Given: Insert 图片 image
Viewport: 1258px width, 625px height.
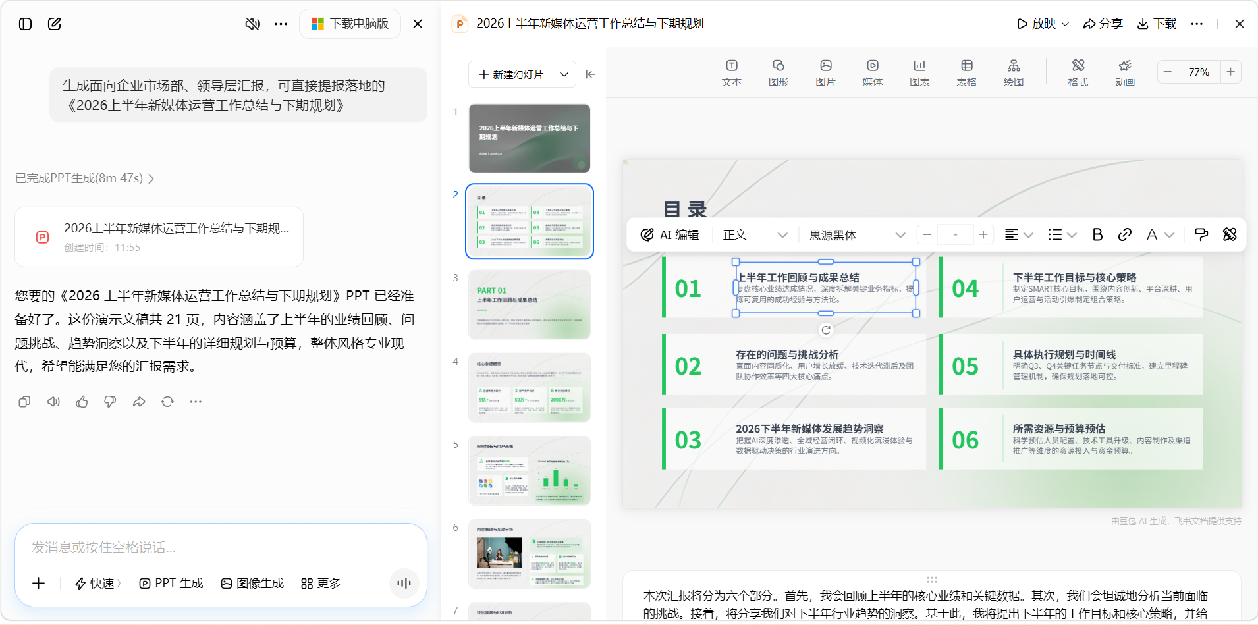Looking at the screenshot, I should 826,73.
